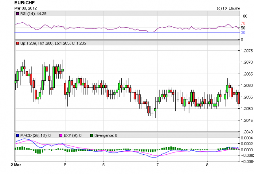
Task: Select the EUR/CHF chart title
Action: 24,3
